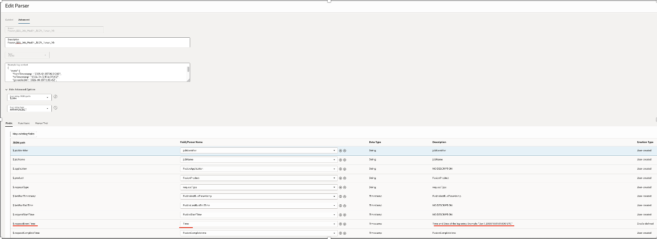Open the Log entry JSON path dropdown
Image resolution: width=657 pixels, height=239 pixels.
pyautogui.click(x=29, y=97)
